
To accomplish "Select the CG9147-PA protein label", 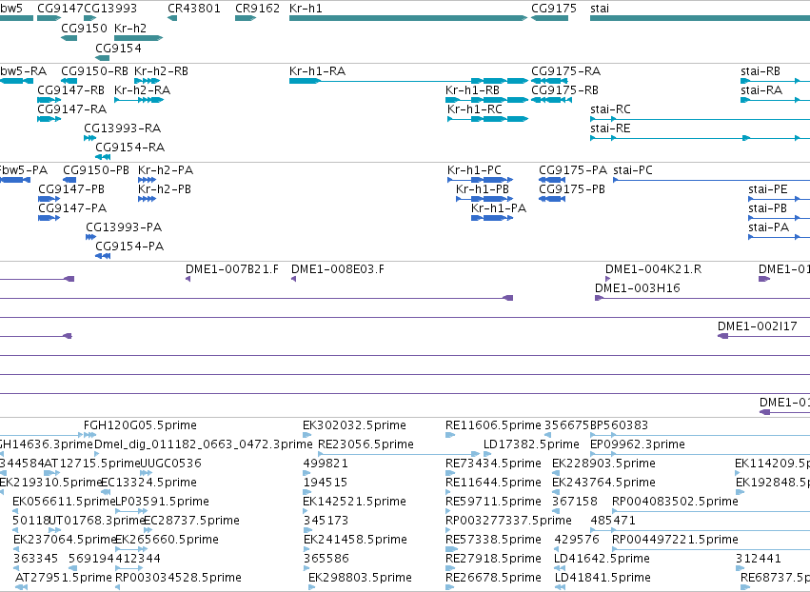I will (72, 208).
